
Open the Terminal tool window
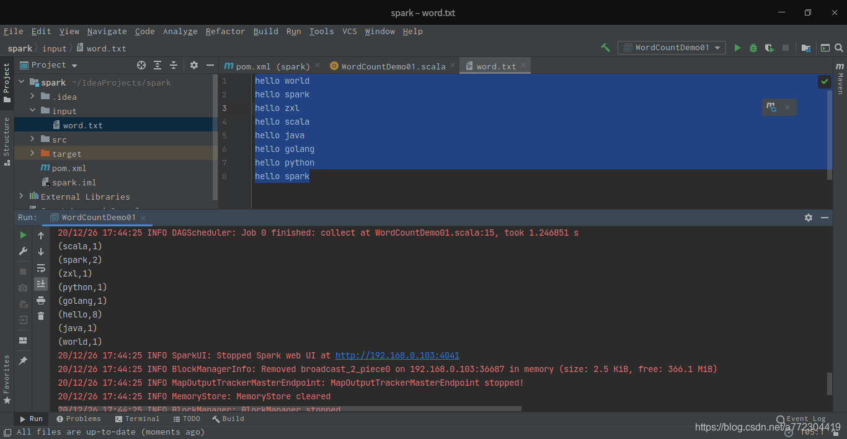click(137, 419)
